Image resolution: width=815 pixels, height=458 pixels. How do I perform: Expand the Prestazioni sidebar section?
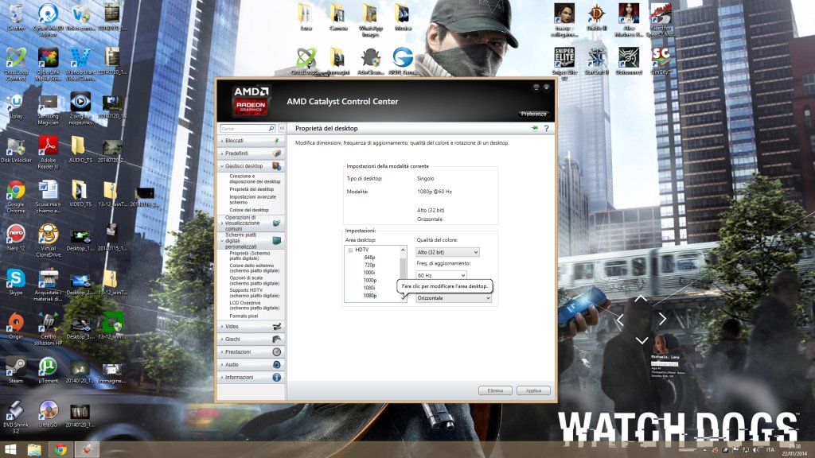tap(251, 352)
